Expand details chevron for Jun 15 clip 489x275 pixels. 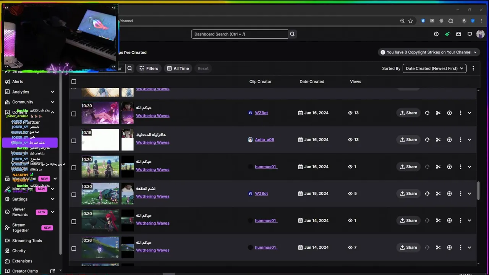coord(470,194)
